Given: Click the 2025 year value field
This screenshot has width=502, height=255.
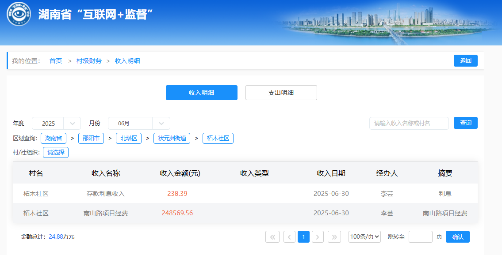Looking at the screenshot, I should [48, 124].
